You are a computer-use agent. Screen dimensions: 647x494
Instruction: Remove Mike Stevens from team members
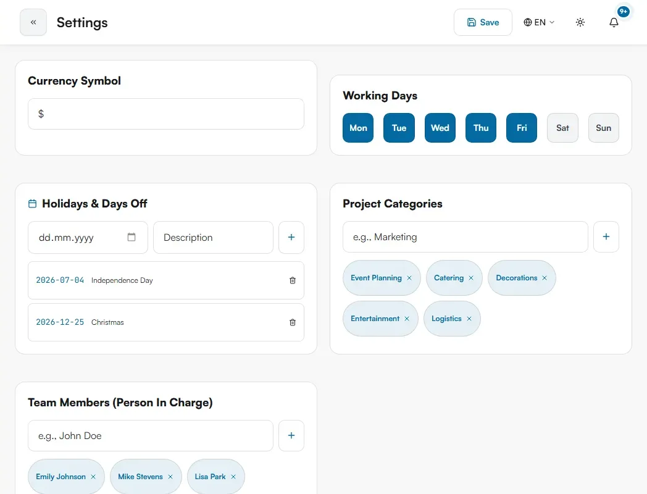170,477
